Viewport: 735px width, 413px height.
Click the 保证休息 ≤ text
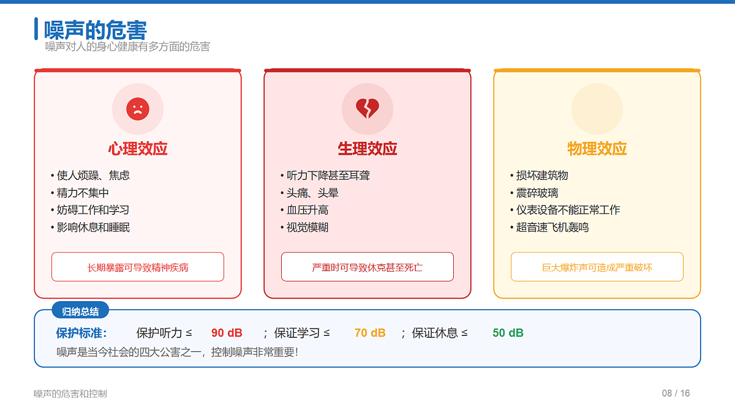click(x=440, y=333)
